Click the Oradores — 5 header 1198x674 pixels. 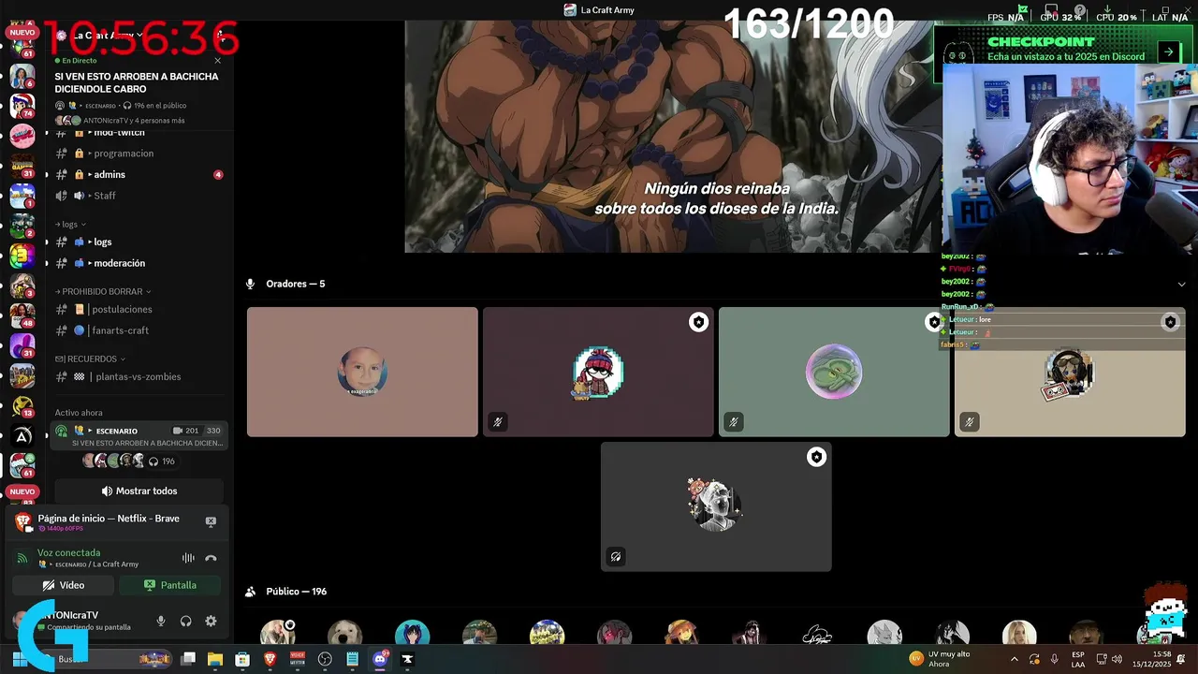click(295, 284)
